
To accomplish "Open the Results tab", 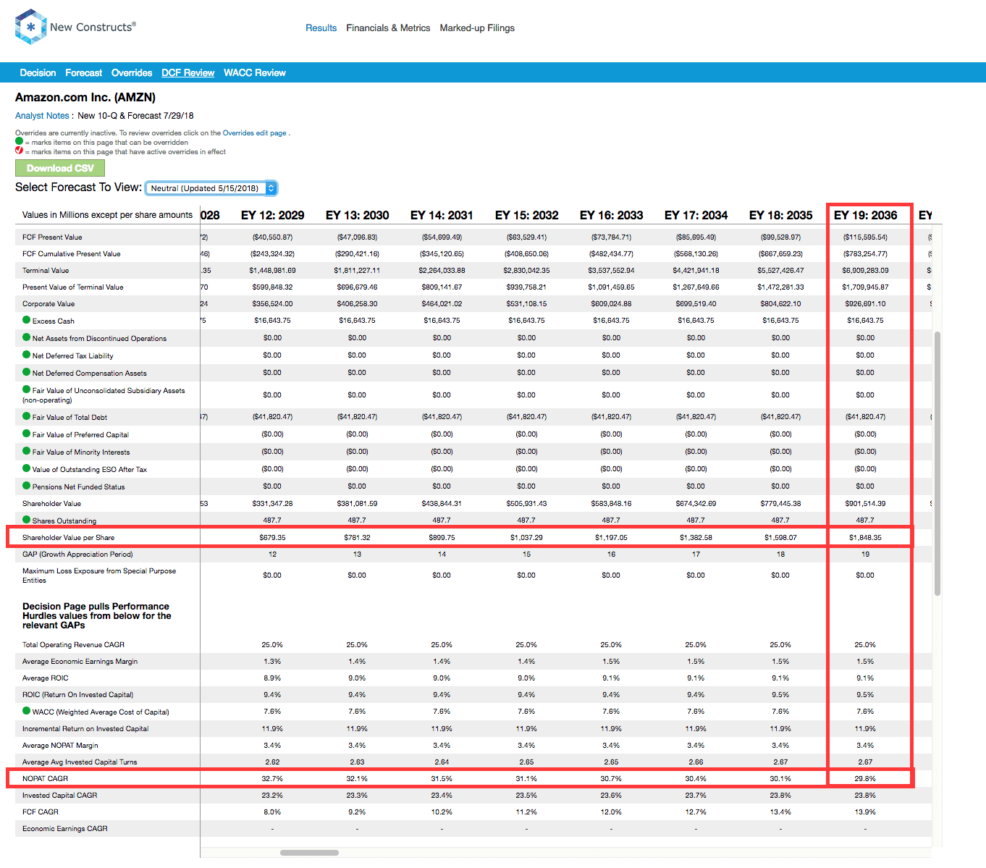I will 321,28.
